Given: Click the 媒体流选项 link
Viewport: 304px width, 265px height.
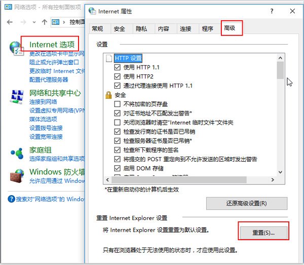Looking at the screenshot, I should [x=43, y=119].
